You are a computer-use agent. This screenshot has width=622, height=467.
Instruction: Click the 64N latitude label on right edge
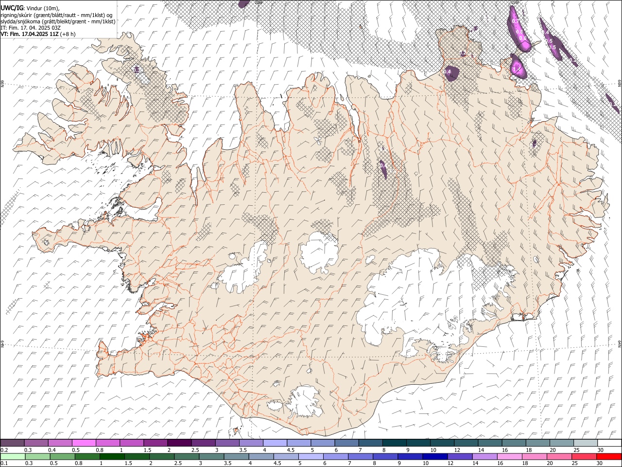[x=620, y=343]
